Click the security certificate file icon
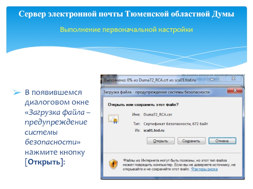Viewport: 253px width, 189px height. point(114,119)
